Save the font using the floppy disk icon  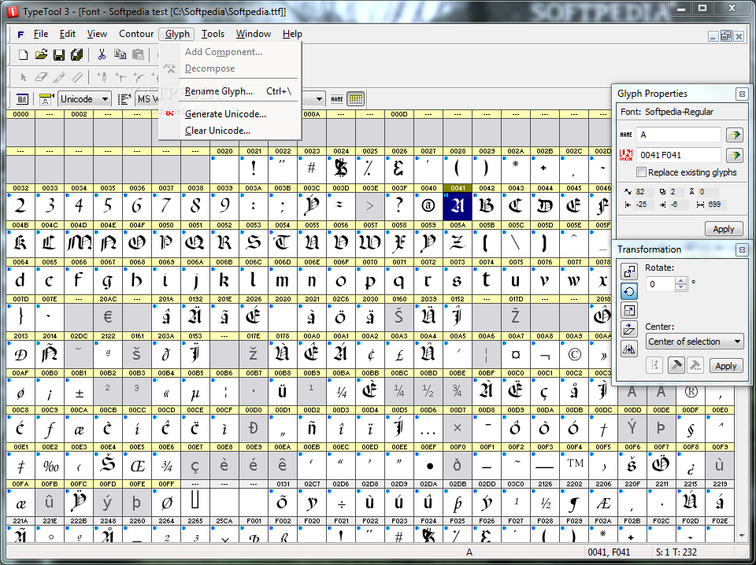pos(59,55)
